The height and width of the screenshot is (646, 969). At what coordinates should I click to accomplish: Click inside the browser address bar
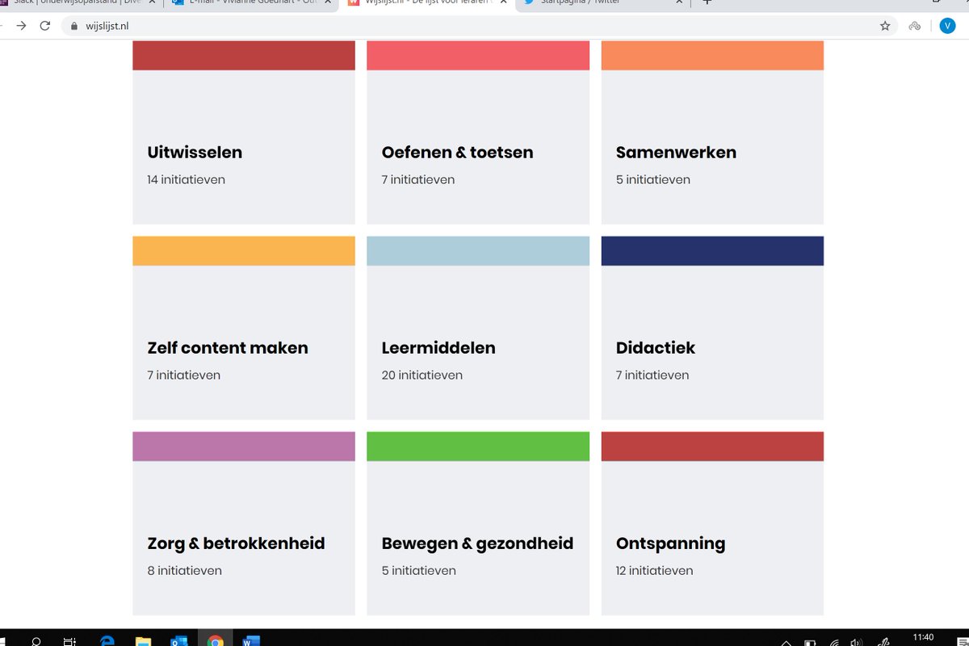(323, 25)
